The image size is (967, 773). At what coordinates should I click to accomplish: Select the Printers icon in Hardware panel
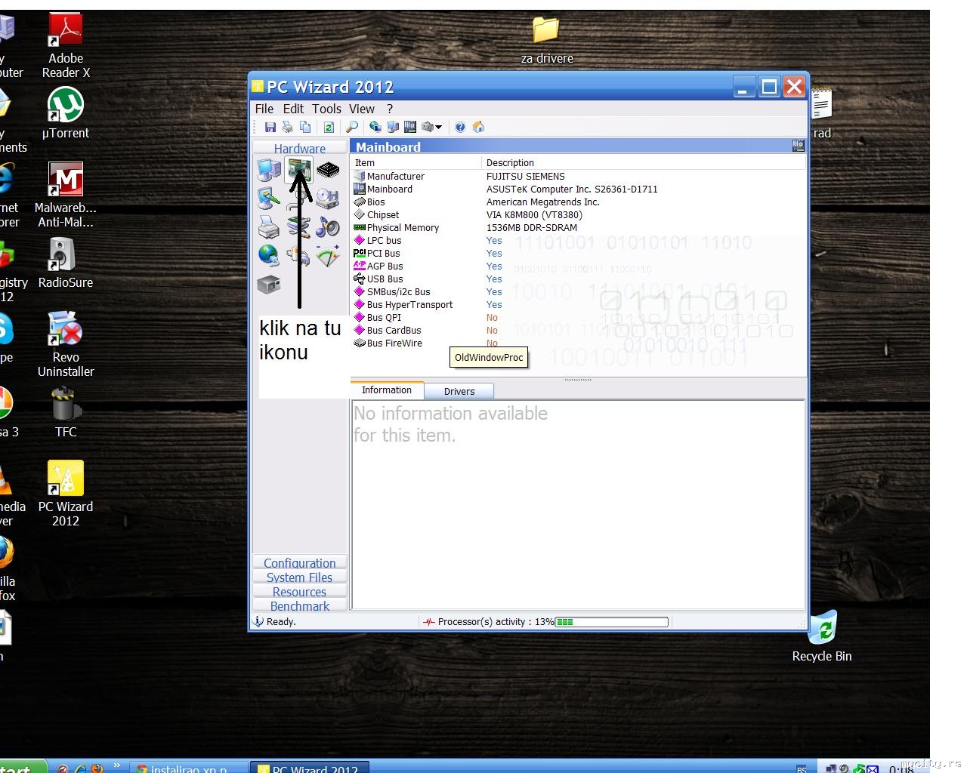tap(269, 226)
